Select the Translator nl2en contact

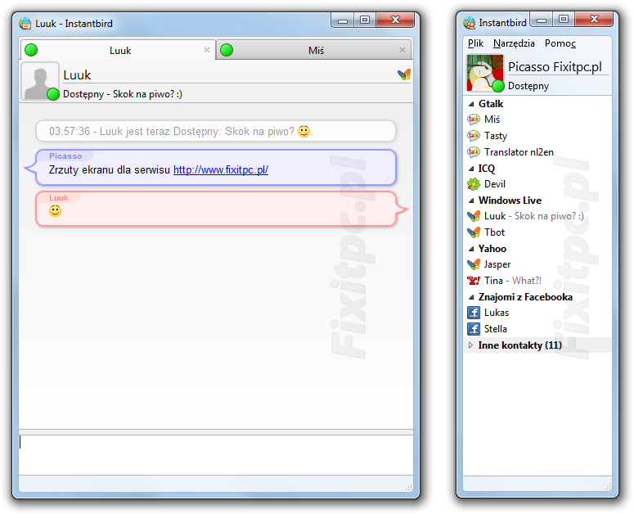(537, 151)
